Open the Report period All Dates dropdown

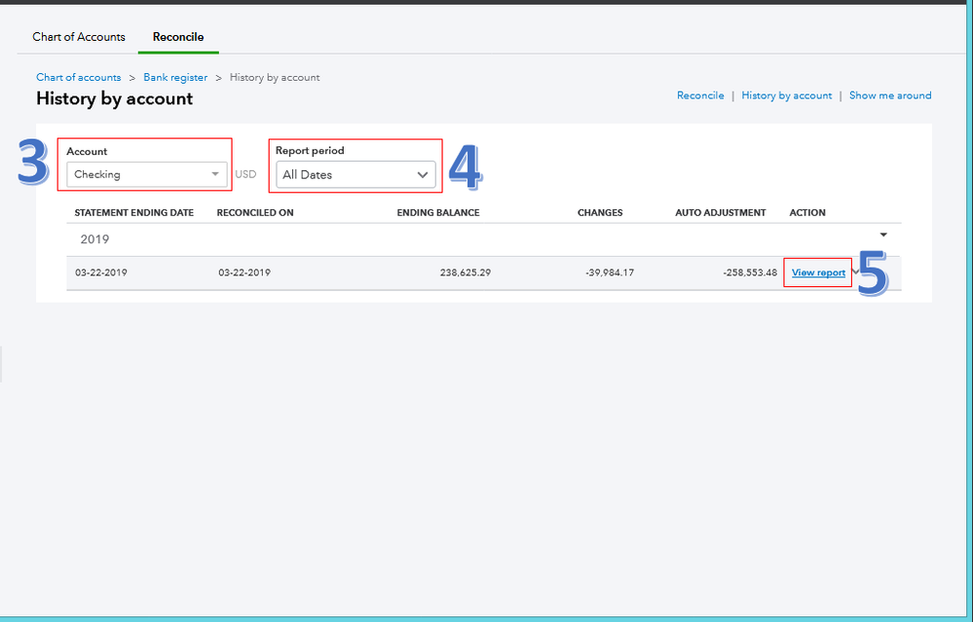coord(356,175)
